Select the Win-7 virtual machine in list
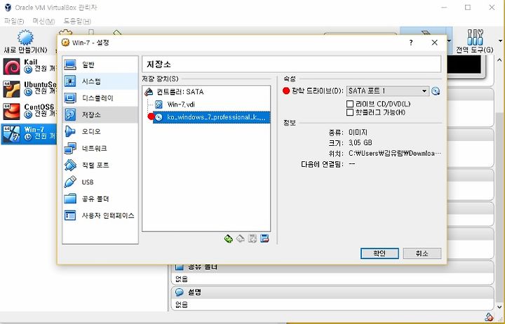 click(x=29, y=134)
